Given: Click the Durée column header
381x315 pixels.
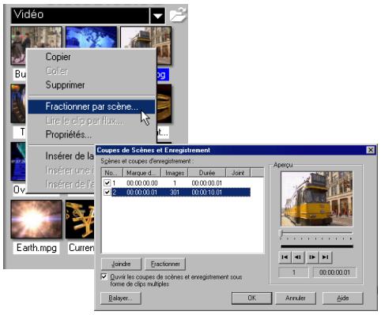Looking at the screenshot, I should pyautogui.click(x=207, y=173).
